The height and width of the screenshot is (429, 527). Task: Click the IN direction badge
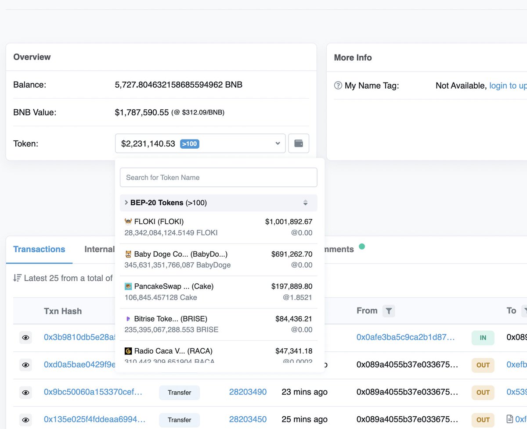pos(483,338)
